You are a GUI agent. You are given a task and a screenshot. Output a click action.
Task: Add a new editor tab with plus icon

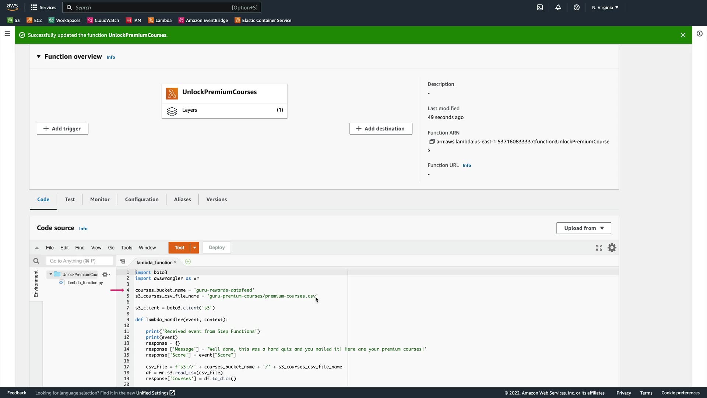tap(188, 262)
